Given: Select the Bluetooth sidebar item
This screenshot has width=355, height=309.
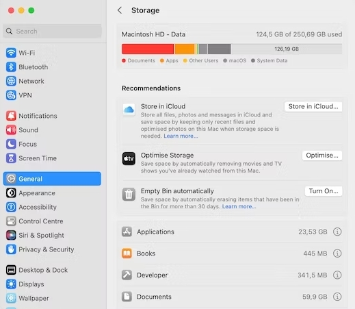Looking at the screenshot, I should [x=52, y=67].
